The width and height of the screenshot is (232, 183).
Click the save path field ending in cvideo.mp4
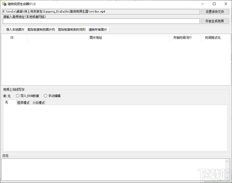pos(101,12)
